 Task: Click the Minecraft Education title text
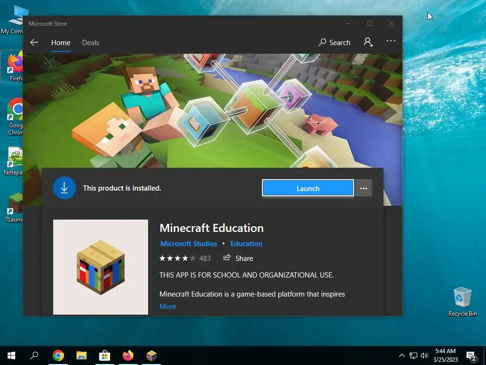pos(212,228)
